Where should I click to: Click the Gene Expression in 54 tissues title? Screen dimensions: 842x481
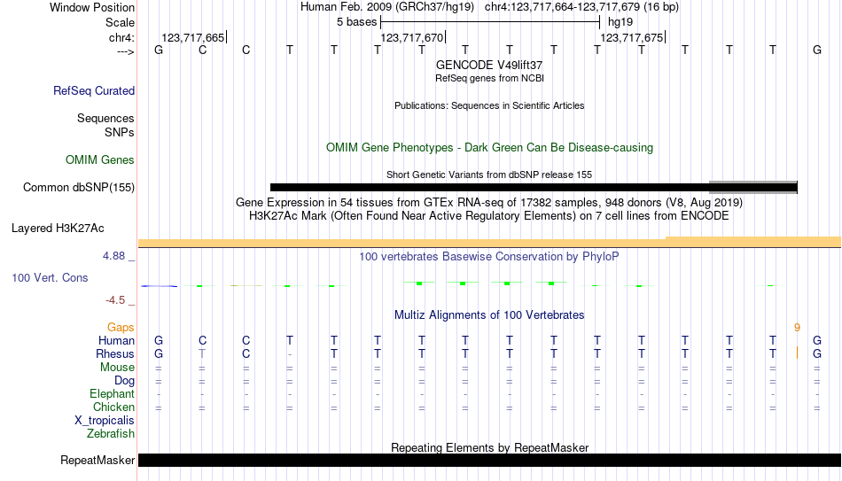pos(489,202)
